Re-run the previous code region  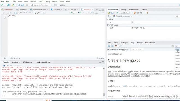[x=79, y=13]
